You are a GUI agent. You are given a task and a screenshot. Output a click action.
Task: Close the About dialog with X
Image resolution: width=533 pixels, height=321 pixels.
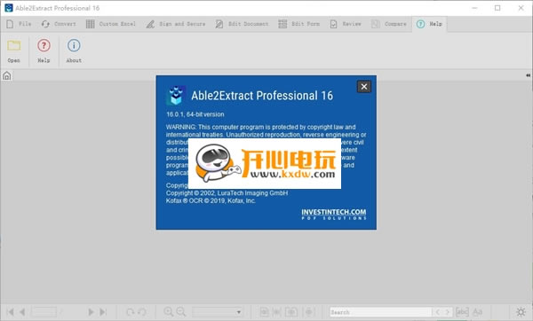[364, 87]
